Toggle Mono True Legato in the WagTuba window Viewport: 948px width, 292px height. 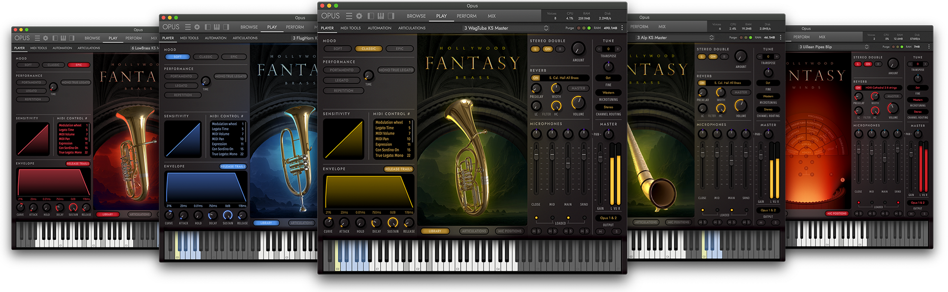396,70
